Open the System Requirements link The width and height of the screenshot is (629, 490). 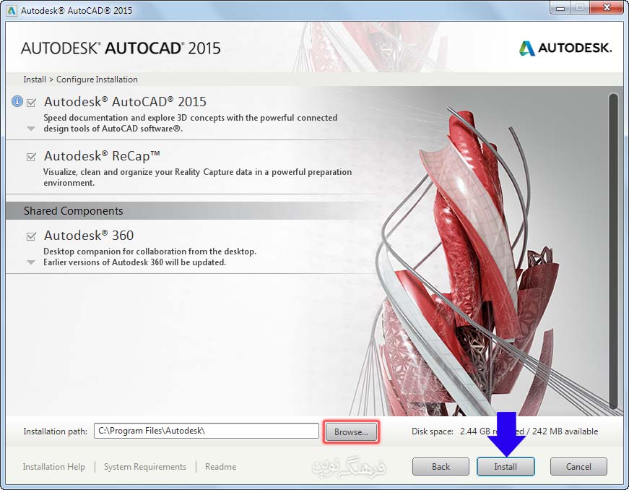(145, 467)
